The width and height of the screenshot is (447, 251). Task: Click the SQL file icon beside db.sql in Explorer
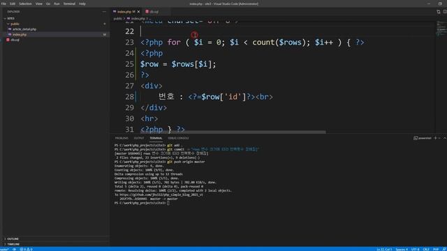point(8,40)
